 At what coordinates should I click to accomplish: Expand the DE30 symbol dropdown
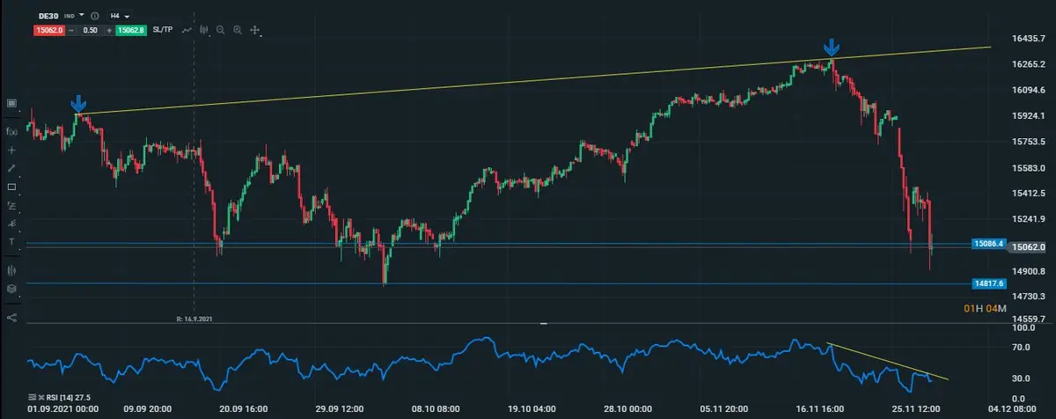pyautogui.click(x=82, y=16)
